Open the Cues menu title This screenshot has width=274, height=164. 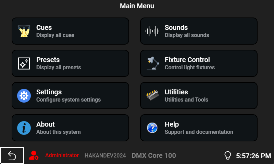coord(44,27)
